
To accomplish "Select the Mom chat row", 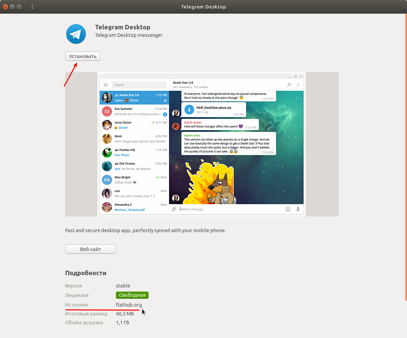I will 134,139.
